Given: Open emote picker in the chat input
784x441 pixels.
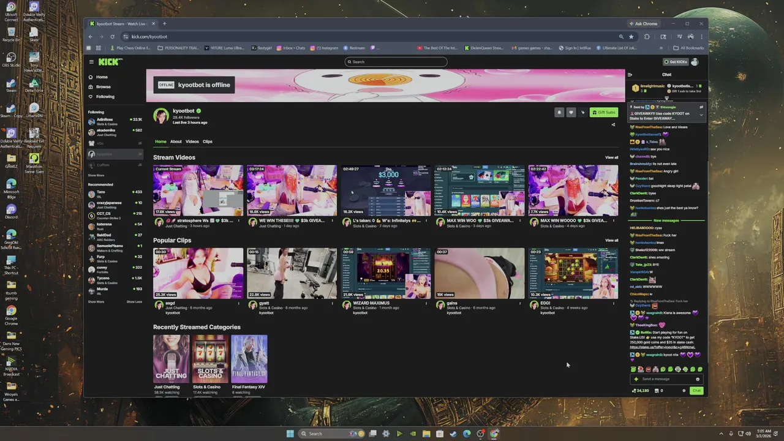Looking at the screenshot, I should pyautogui.click(x=698, y=379).
